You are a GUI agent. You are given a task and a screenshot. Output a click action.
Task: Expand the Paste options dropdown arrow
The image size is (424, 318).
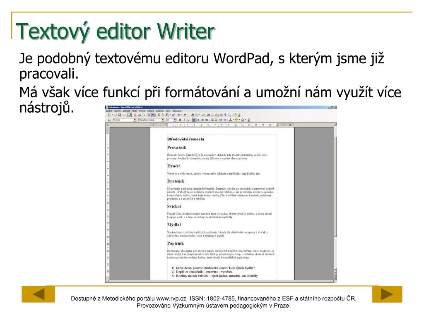170,115
